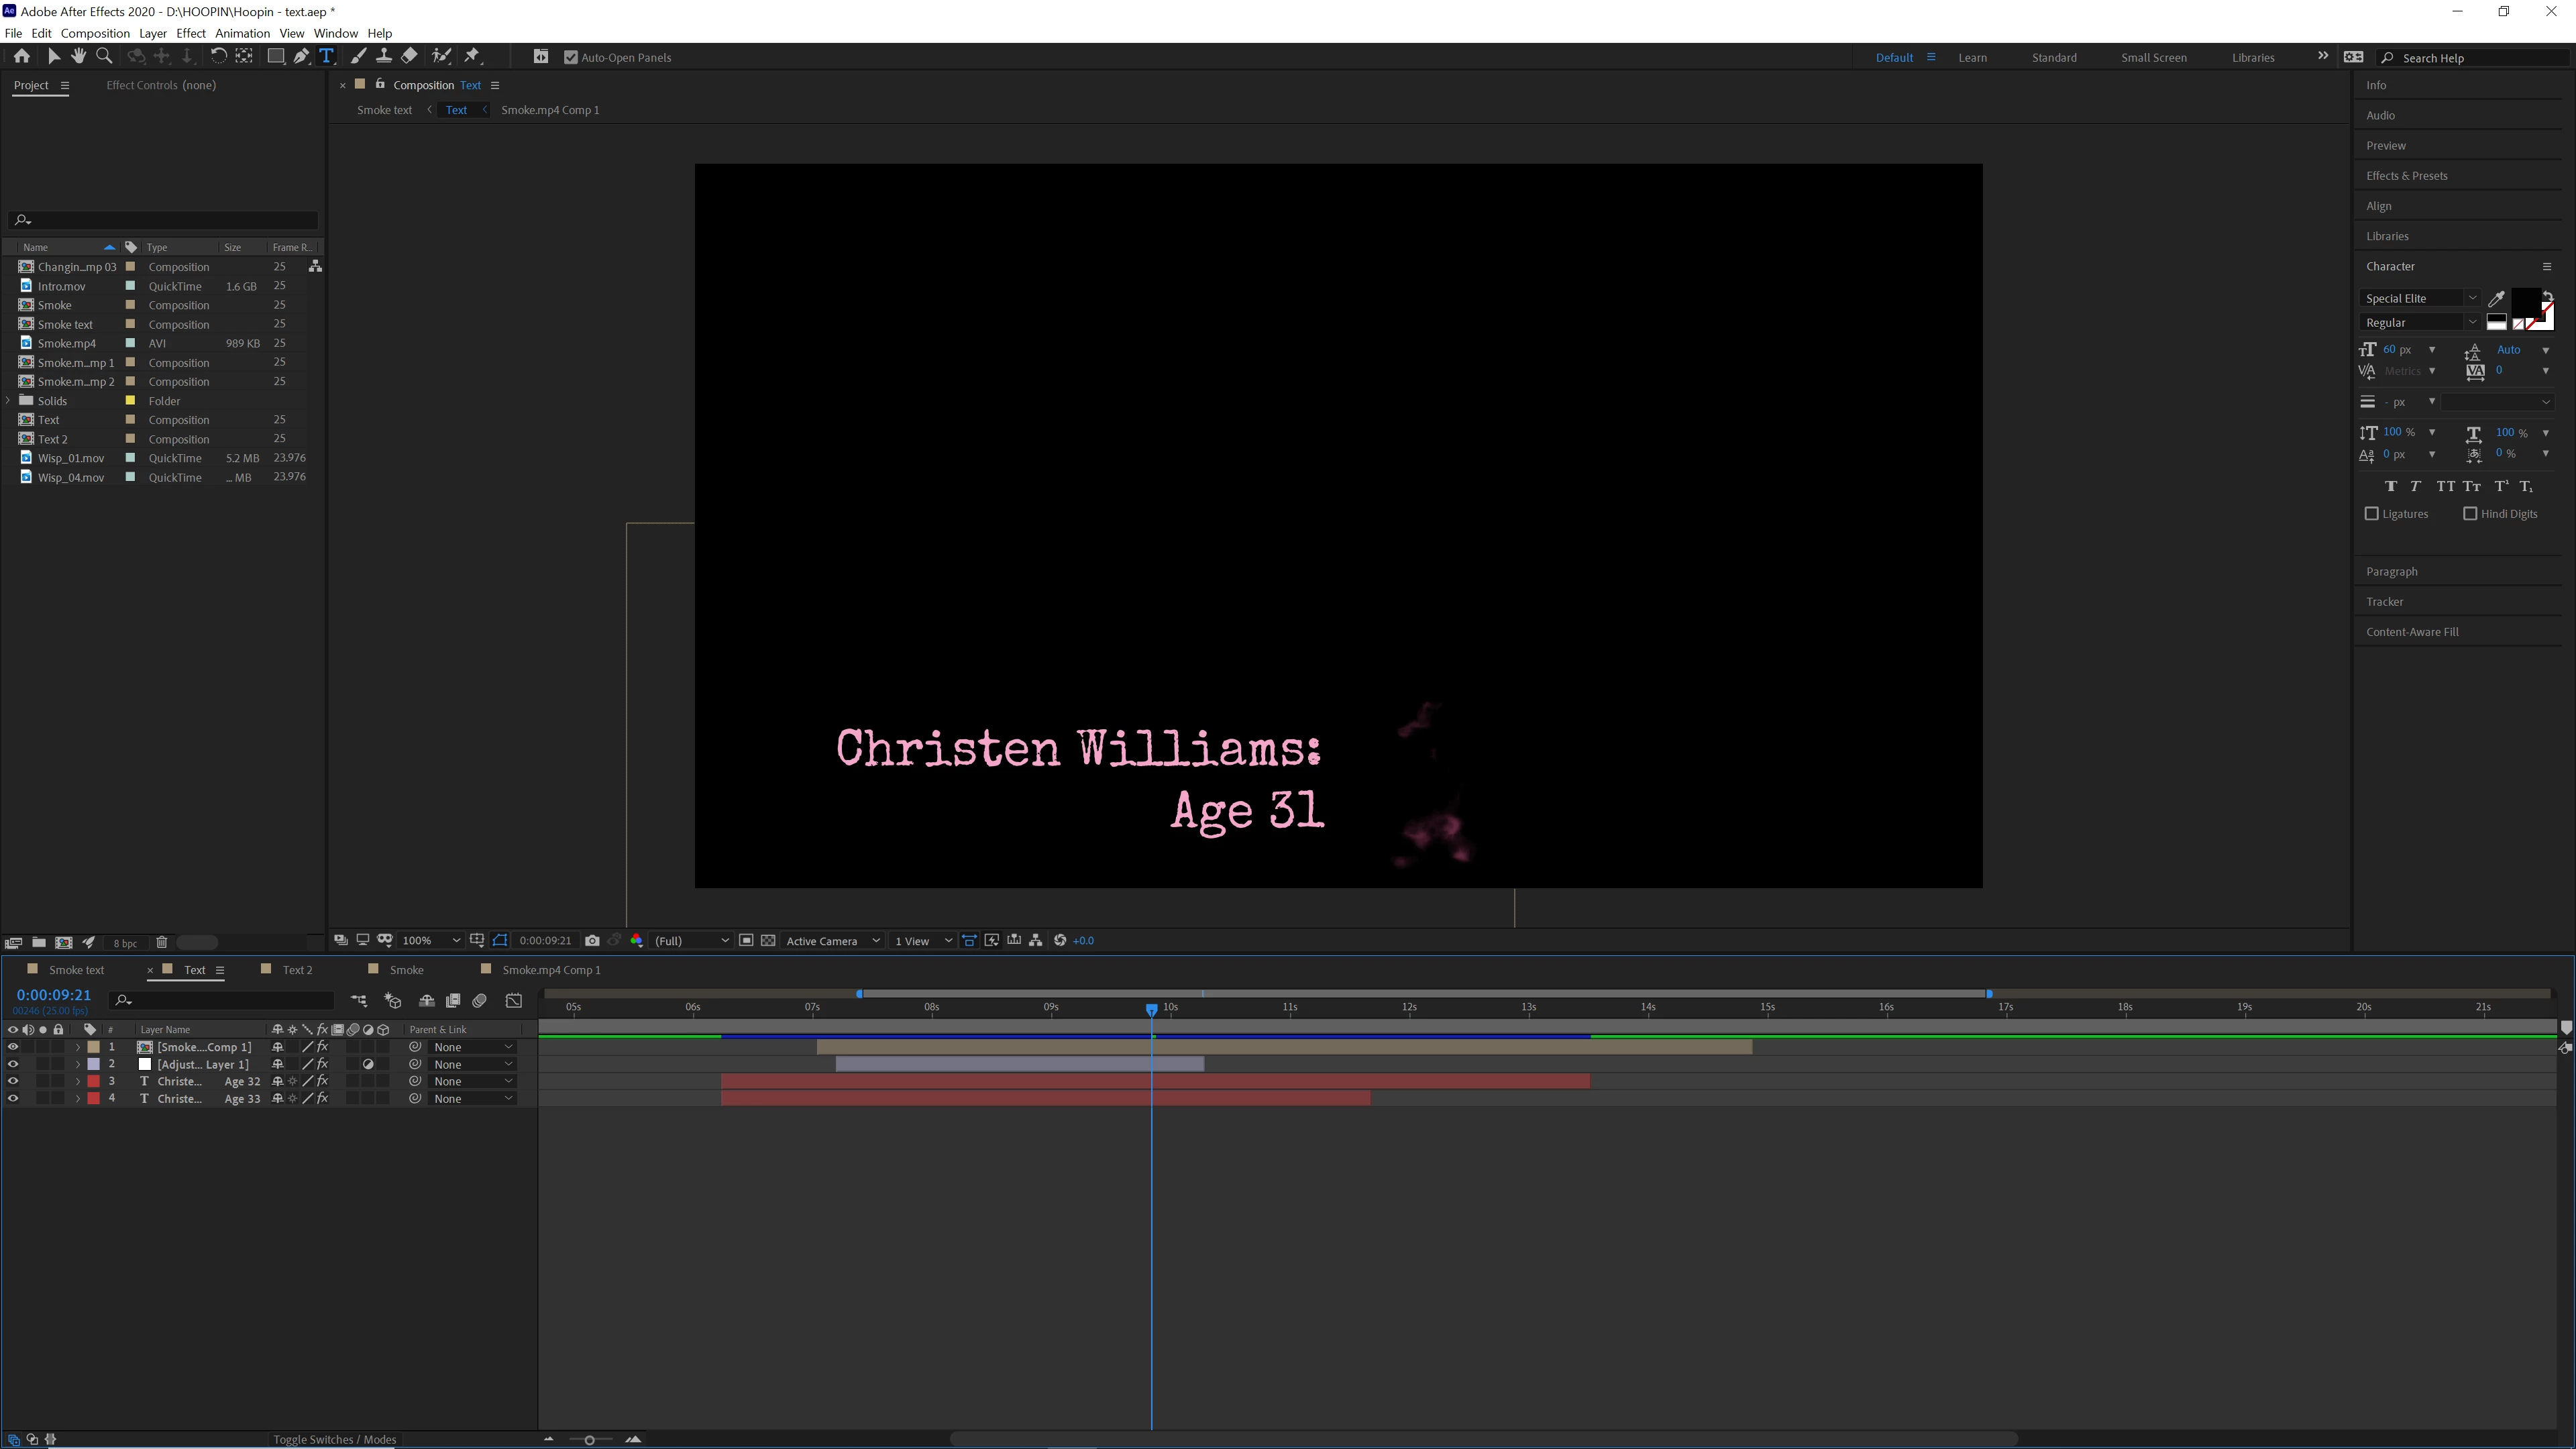Select the Pen tool in toolbar
Screen dimensions: 2576x1449
(301, 56)
